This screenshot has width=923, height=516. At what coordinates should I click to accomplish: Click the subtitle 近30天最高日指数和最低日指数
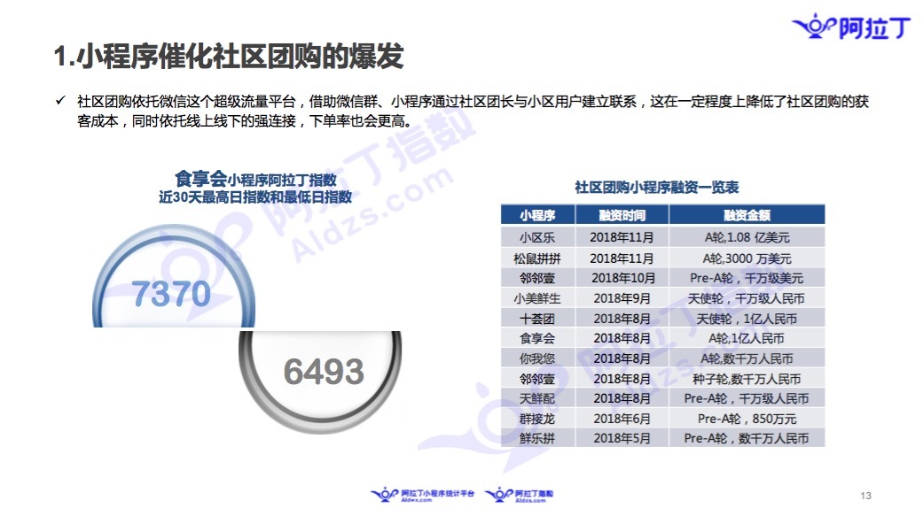pyautogui.click(x=255, y=196)
